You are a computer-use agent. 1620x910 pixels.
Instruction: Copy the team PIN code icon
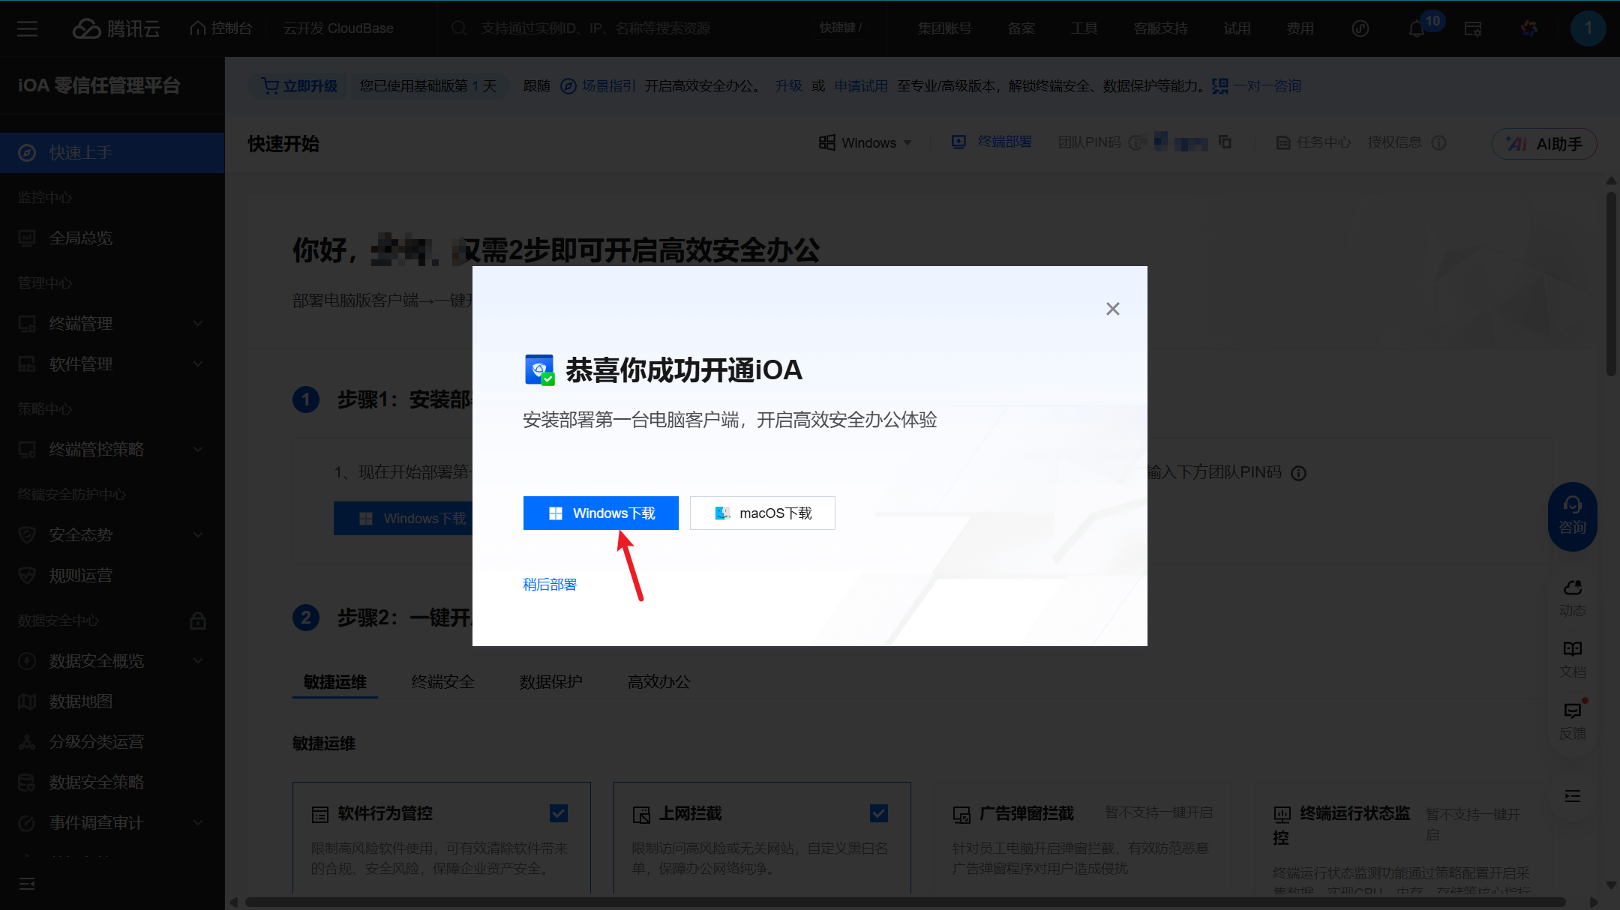(x=1225, y=142)
